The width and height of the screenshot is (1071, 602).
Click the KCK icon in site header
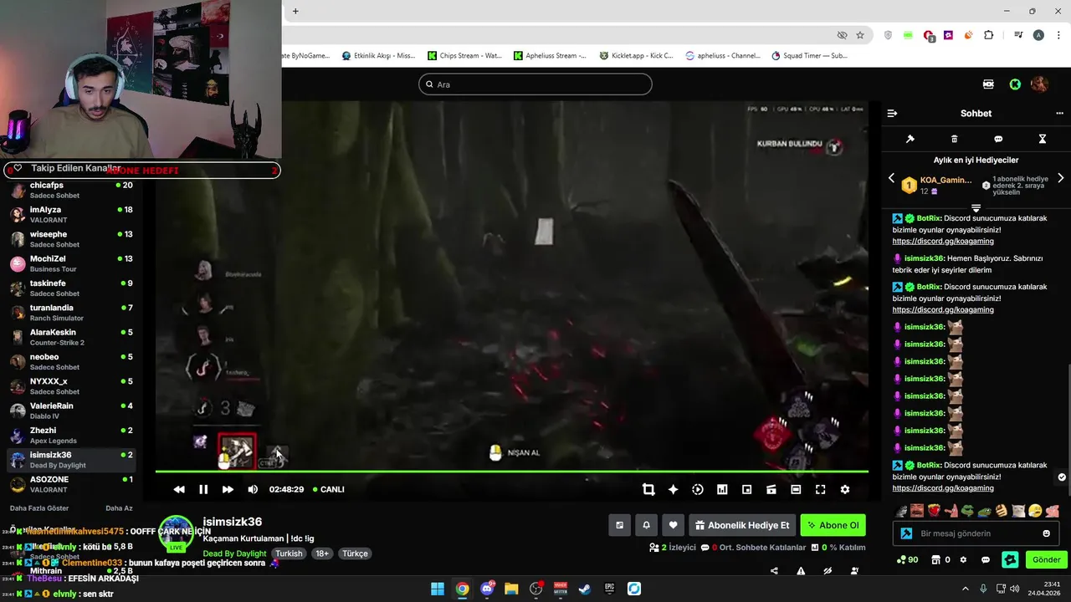click(x=988, y=84)
